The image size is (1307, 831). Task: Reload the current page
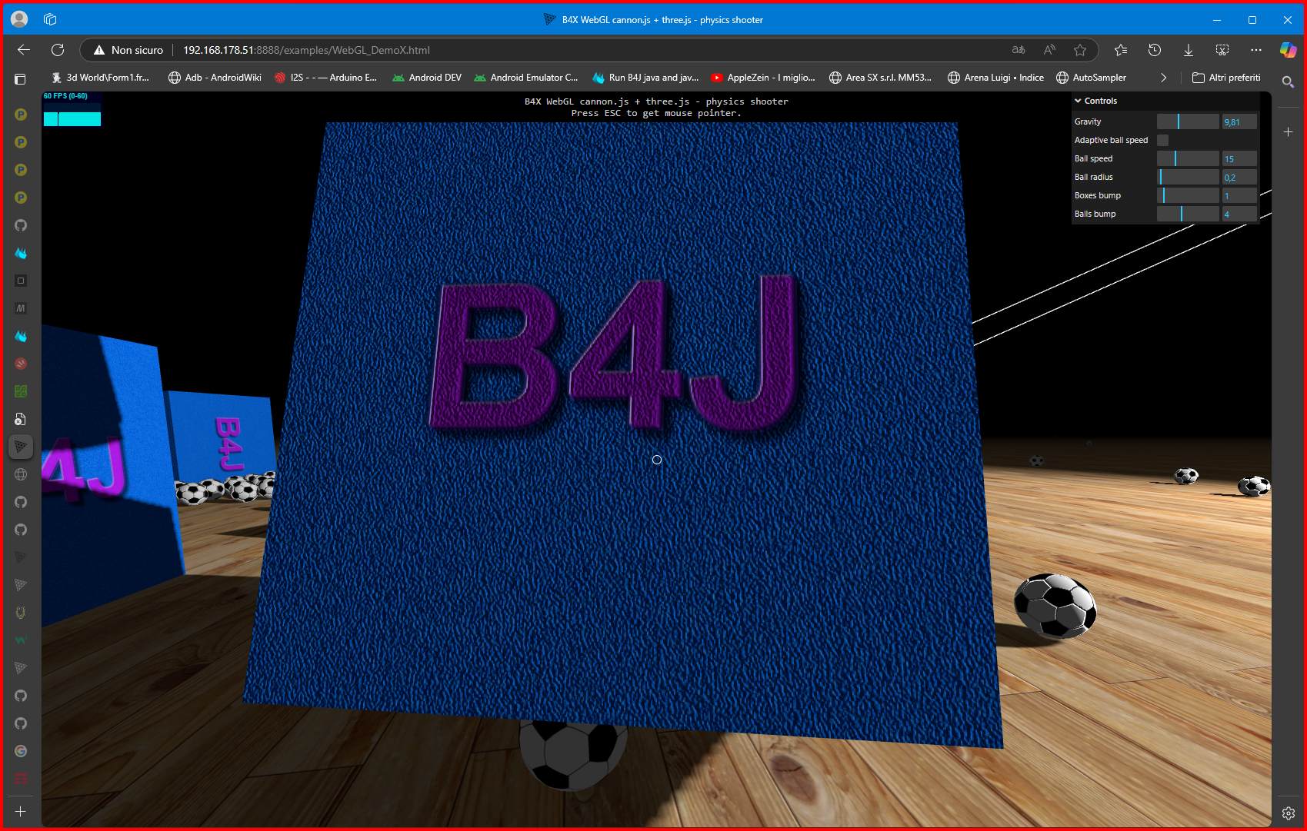[x=58, y=50]
